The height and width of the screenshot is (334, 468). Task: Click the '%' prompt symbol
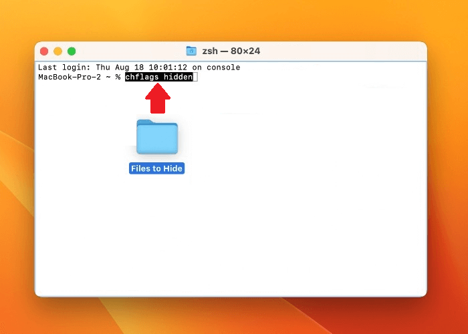pos(118,77)
